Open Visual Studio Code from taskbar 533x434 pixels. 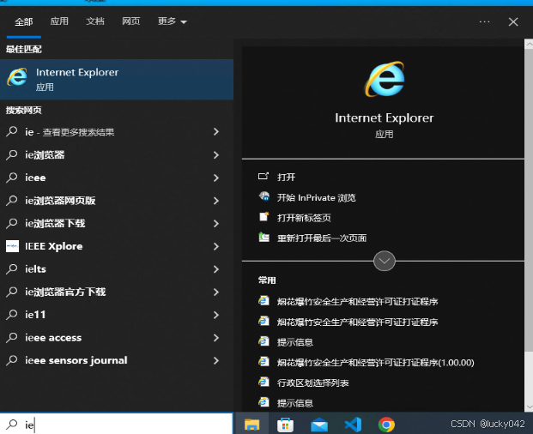(x=353, y=425)
